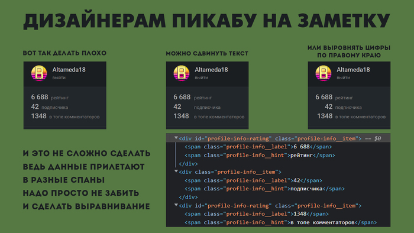Click the avatar in the left profile card
Viewport: 414px width, 233px height.
(39, 73)
